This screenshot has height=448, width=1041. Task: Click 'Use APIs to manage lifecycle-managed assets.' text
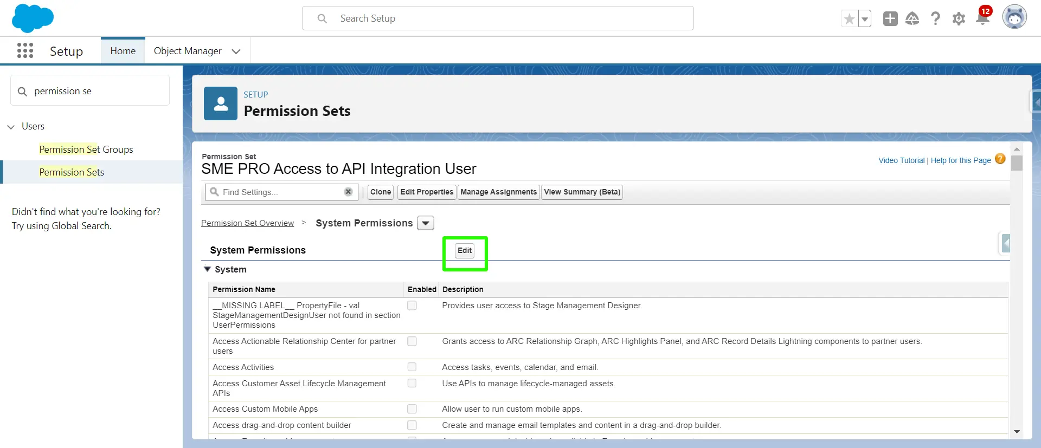click(x=529, y=384)
